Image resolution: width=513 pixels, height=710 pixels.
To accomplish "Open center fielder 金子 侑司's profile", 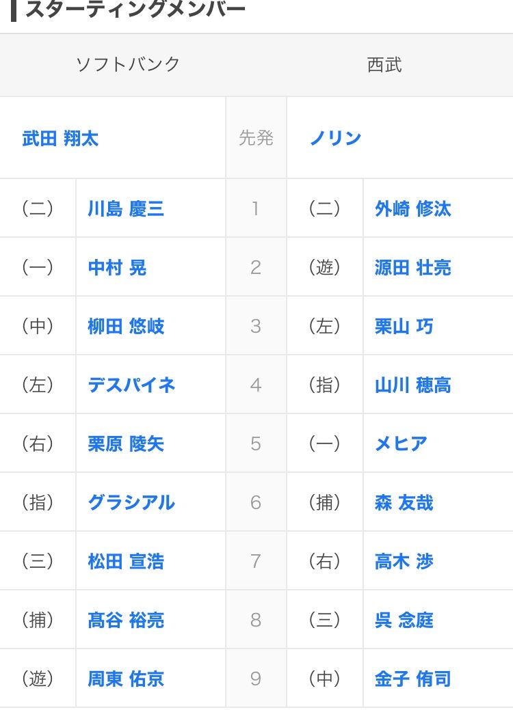I will tap(412, 679).
